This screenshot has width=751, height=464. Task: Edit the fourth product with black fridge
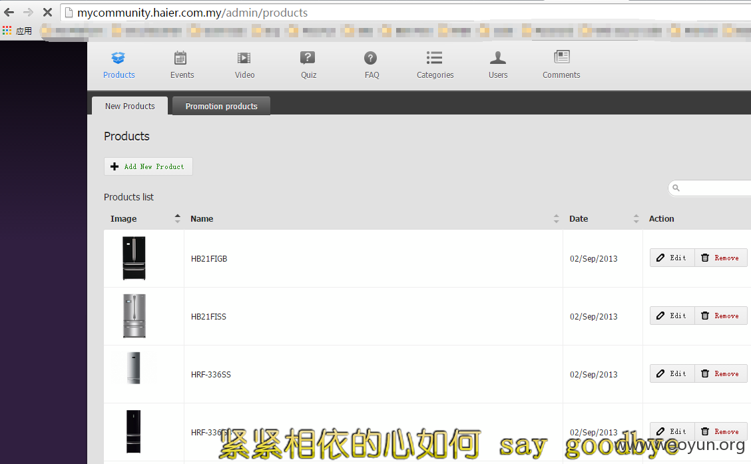tap(672, 431)
